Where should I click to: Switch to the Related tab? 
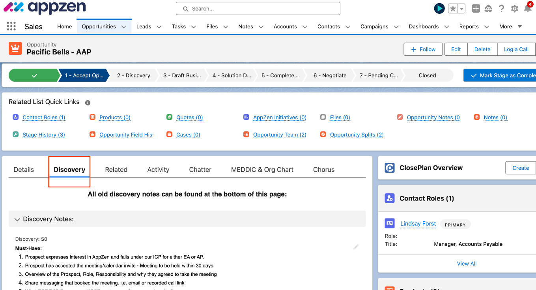point(116,170)
